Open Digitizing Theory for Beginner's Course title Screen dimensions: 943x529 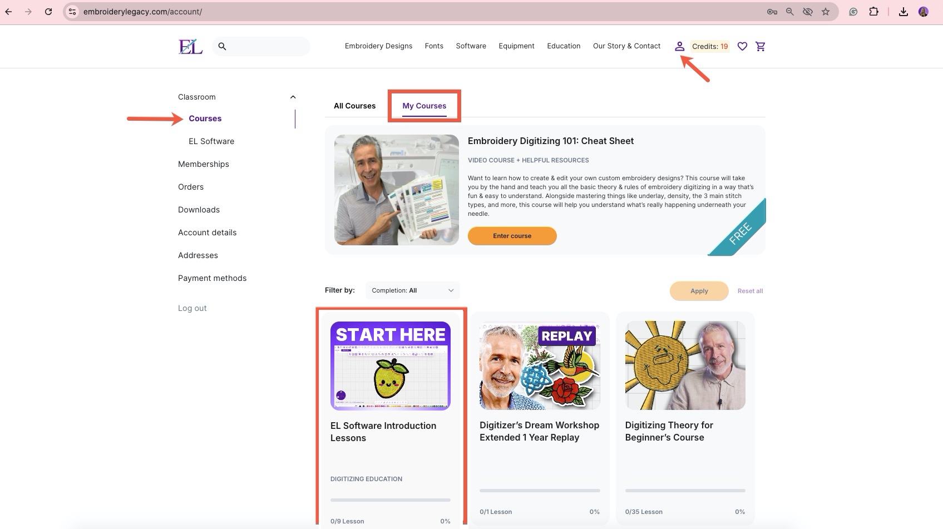[x=669, y=431]
